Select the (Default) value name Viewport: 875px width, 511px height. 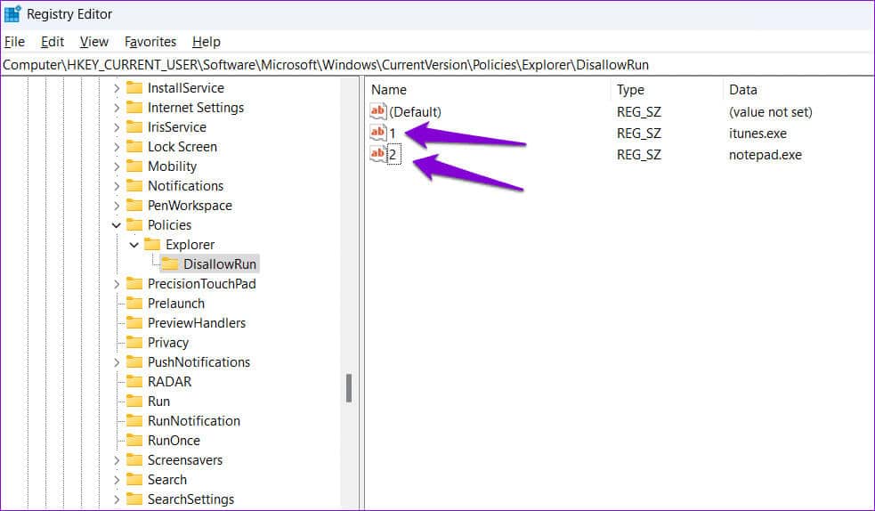(x=415, y=112)
